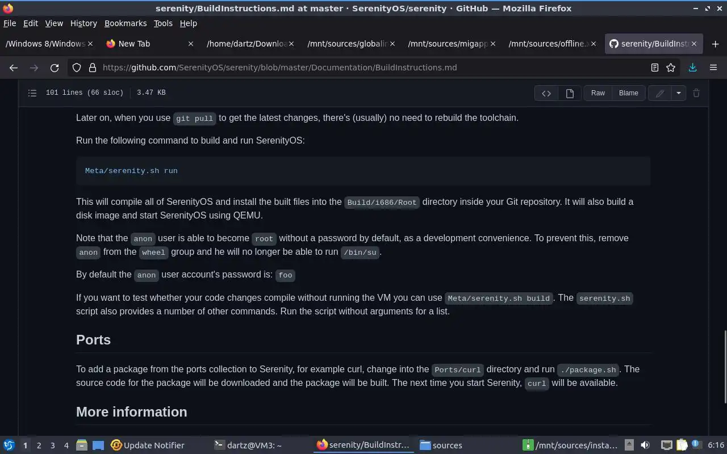The image size is (727, 454).
Task: Open the File menu
Action: click(x=10, y=23)
